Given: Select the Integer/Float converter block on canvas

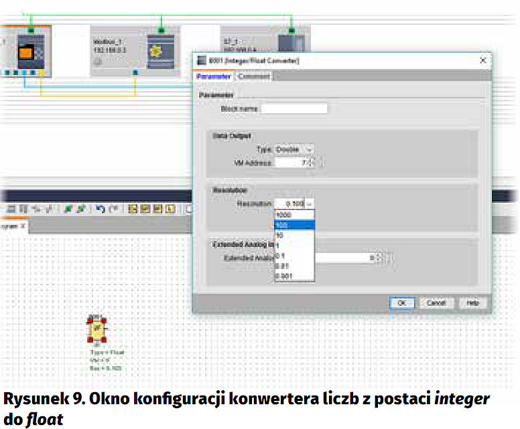Looking at the screenshot, I should click(97, 329).
